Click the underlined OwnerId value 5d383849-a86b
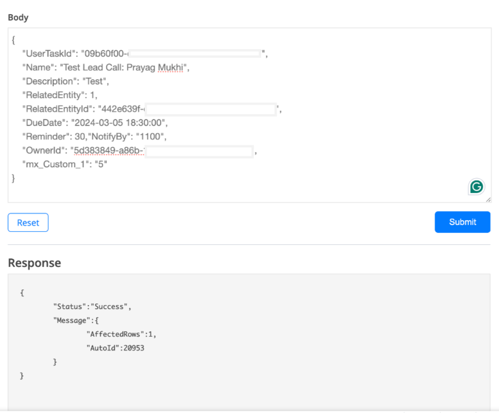The image size is (499, 413). (109, 151)
